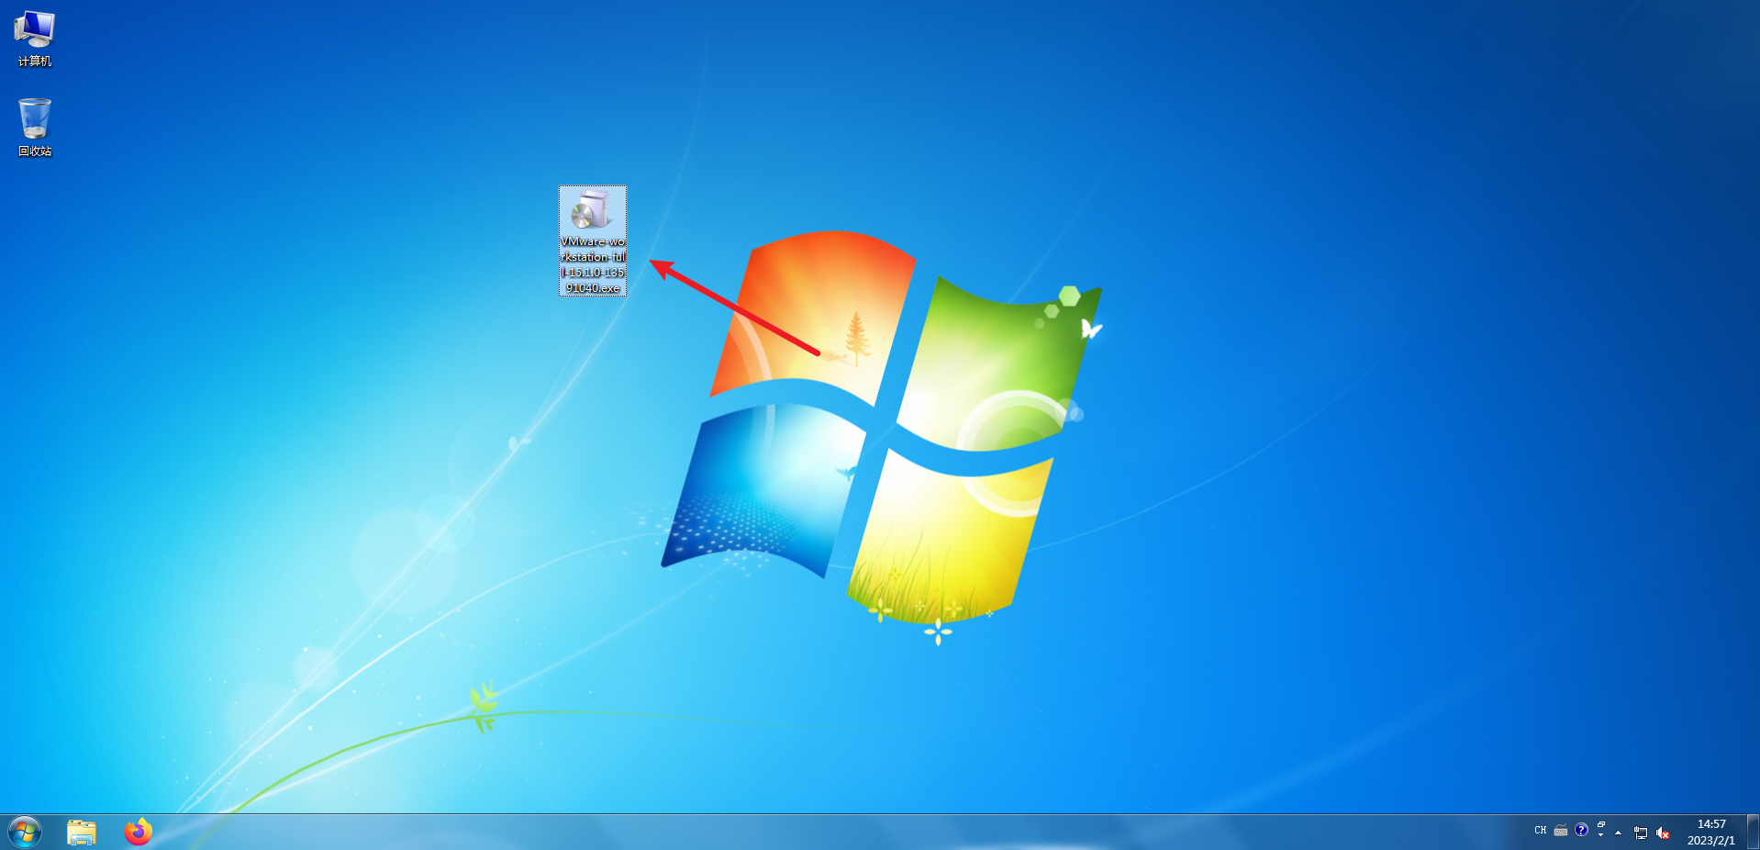Show hidden tray icons arrow
Image resolution: width=1760 pixels, height=850 pixels.
click(1619, 833)
